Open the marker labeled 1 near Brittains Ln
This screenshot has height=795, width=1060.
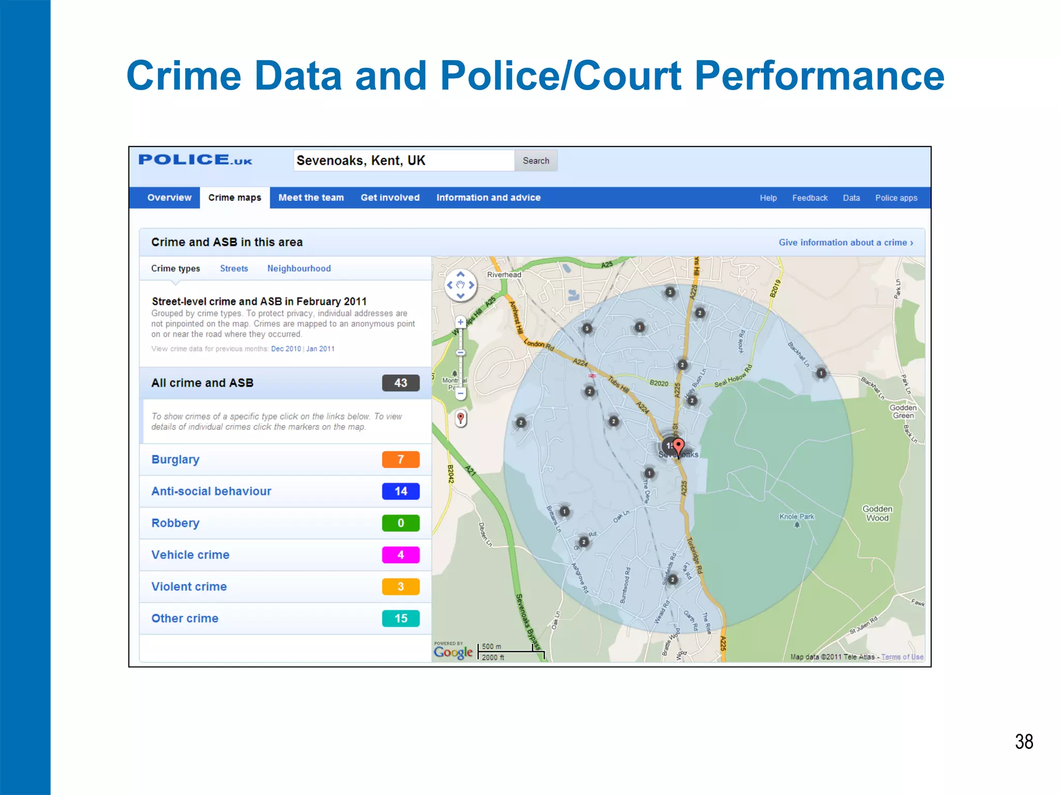[564, 511]
